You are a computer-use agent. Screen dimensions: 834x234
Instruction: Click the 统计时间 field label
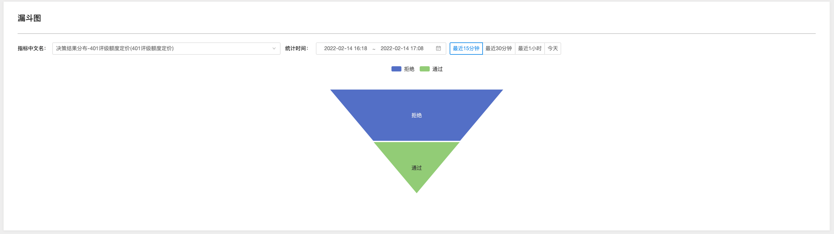pos(296,48)
